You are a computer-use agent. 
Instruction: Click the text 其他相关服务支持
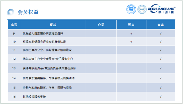point(34,97)
